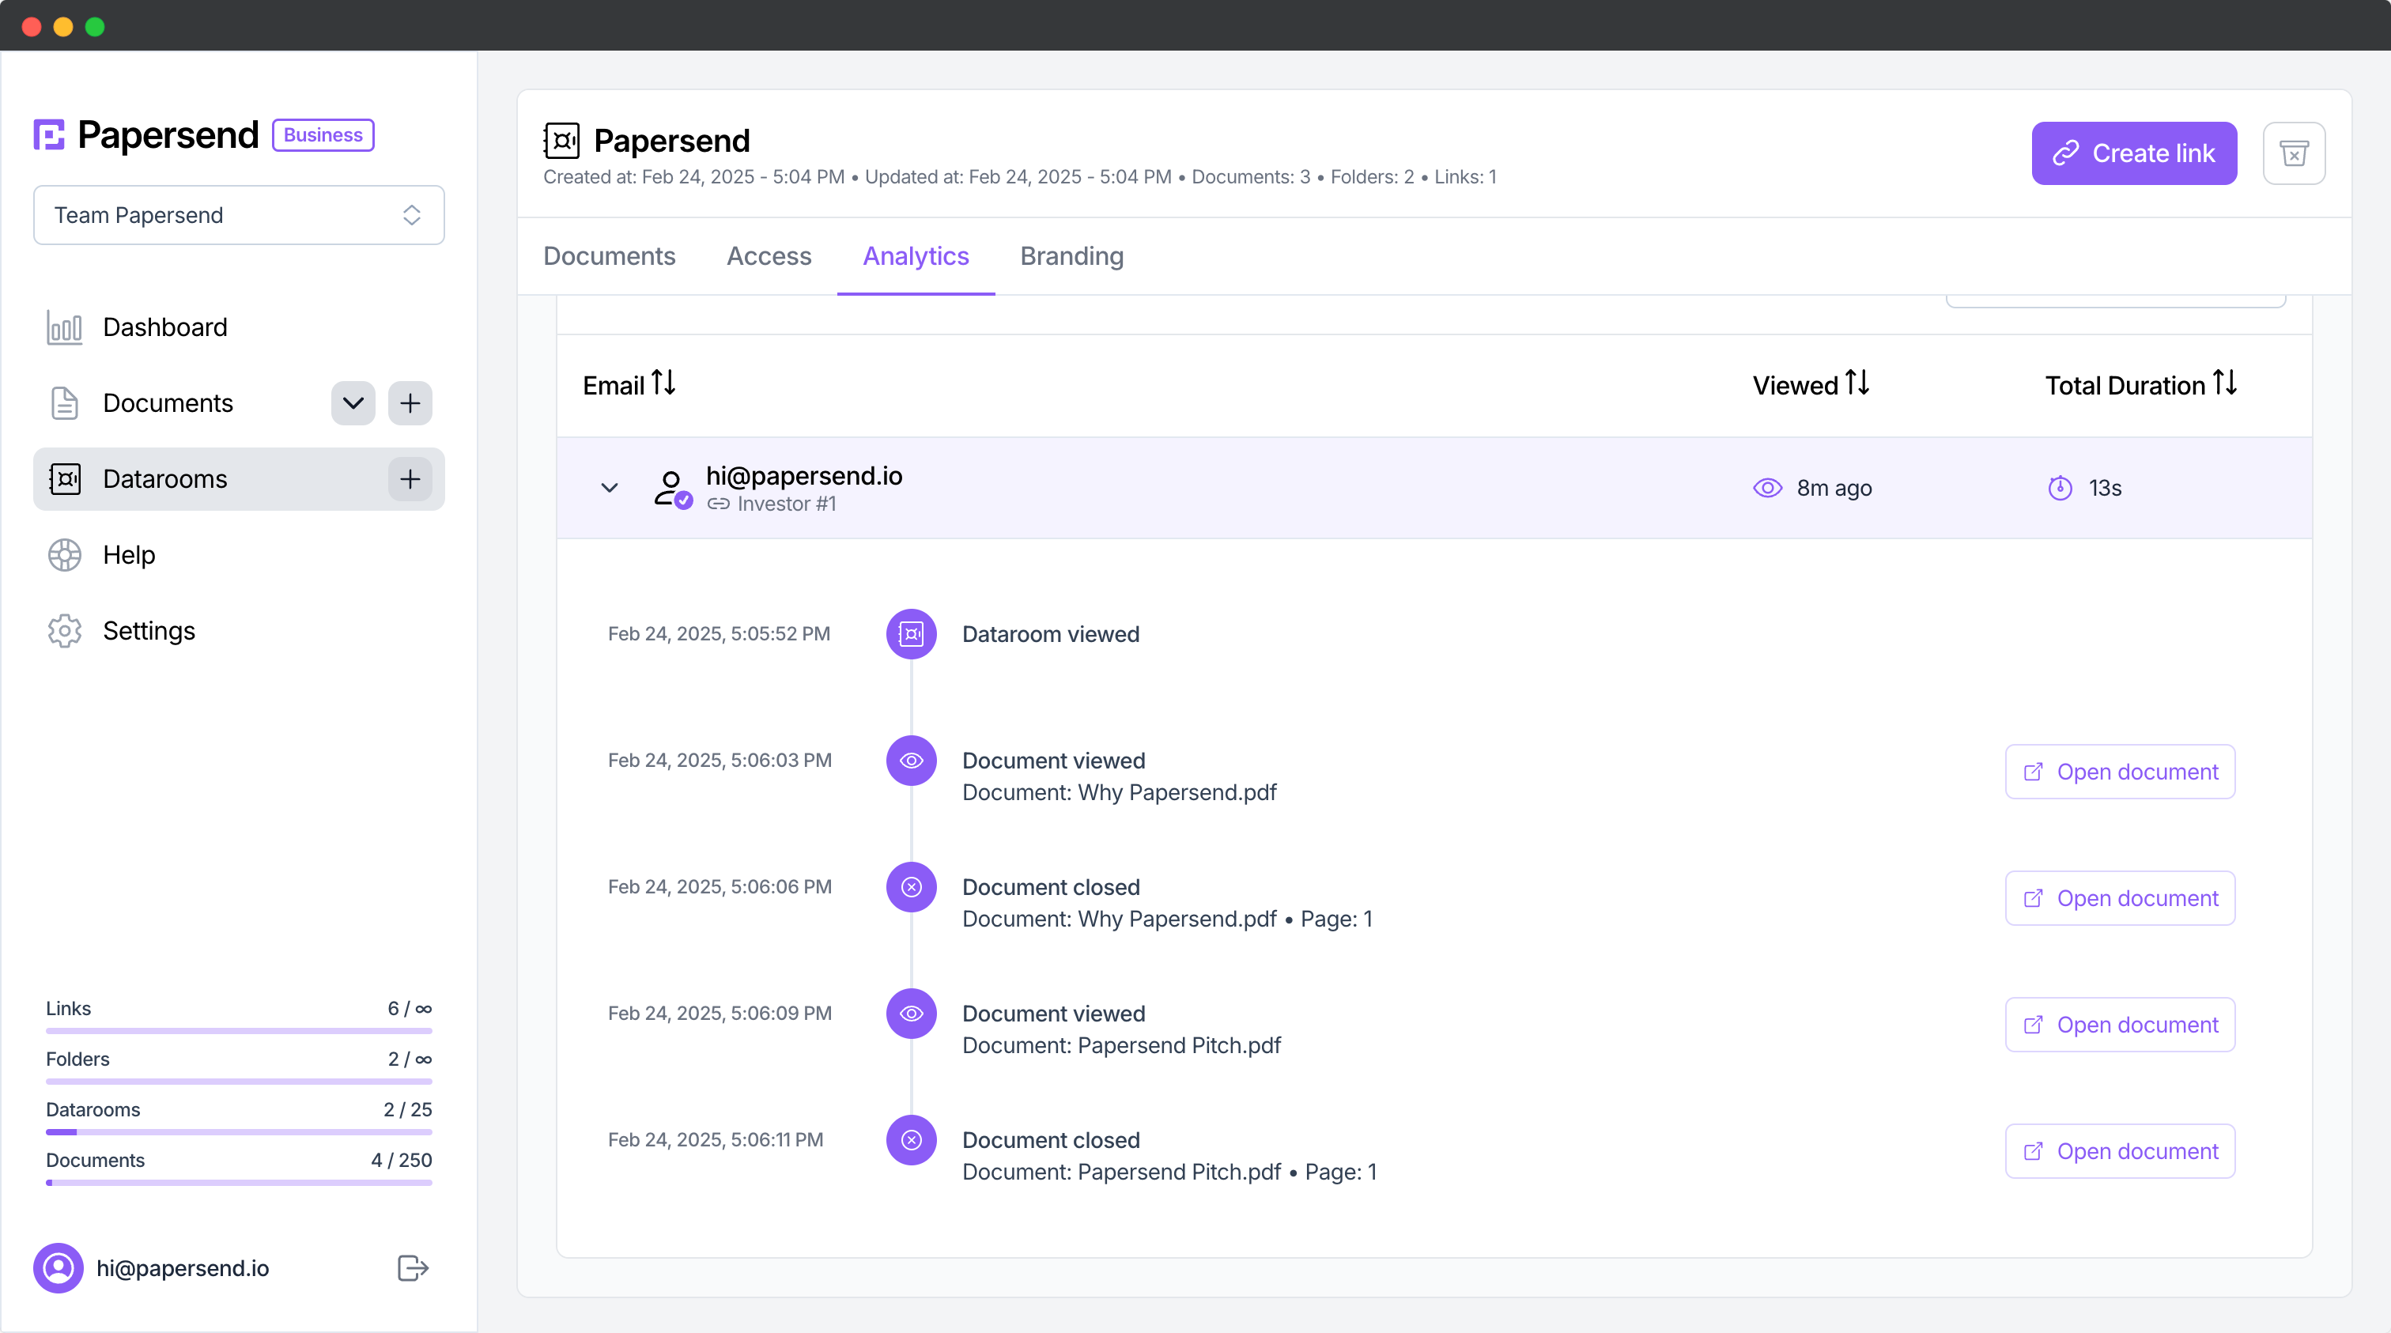This screenshot has height=1333, width=2391.
Task: Click the Links usage progress bar
Action: pyautogui.click(x=239, y=1031)
